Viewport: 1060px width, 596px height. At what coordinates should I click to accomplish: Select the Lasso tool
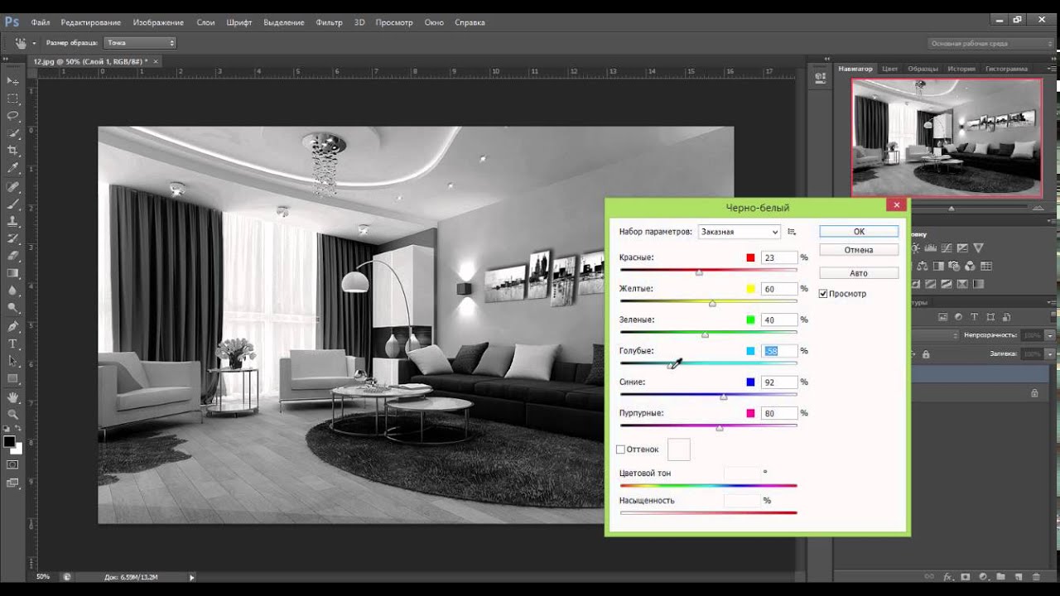tap(12, 115)
